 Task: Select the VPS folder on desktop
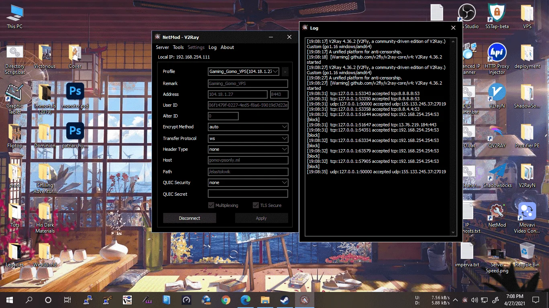coord(527,16)
